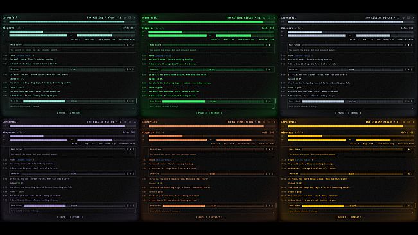Pause the run in the bright green window
Screen dimensions: 418x235
201,113
